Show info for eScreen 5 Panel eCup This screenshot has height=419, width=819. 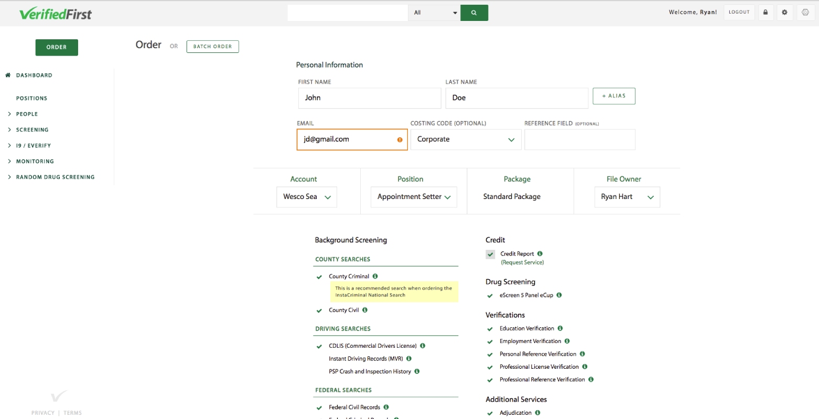pyautogui.click(x=559, y=295)
